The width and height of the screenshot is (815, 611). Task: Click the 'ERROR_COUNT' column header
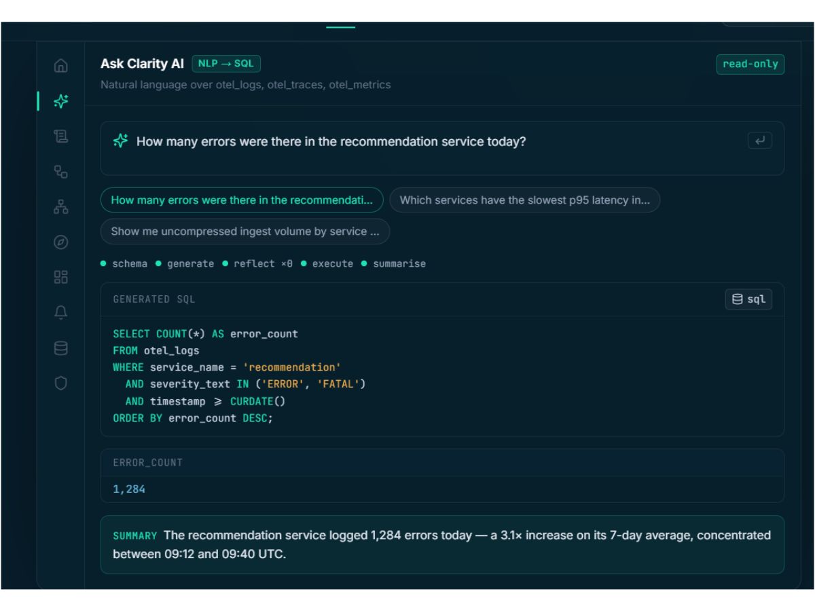pyautogui.click(x=148, y=463)
